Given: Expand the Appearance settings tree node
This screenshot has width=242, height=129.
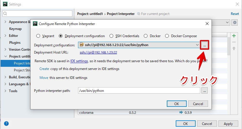Looking at the screenshot, I should [x=5, y=22].
